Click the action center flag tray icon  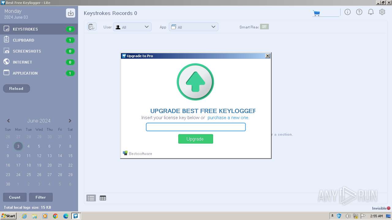click(363, 216)
